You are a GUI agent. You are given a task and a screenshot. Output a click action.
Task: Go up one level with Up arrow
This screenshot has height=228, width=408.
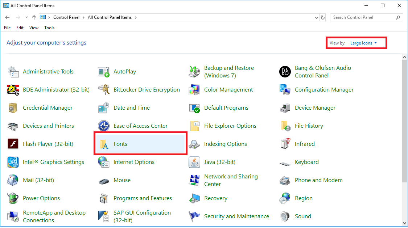point(34,17)
